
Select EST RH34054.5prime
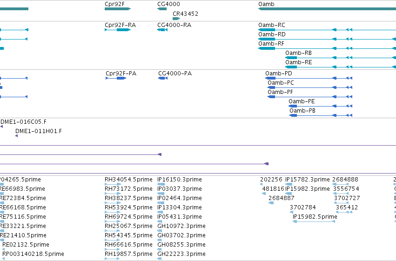pos(128,180)
